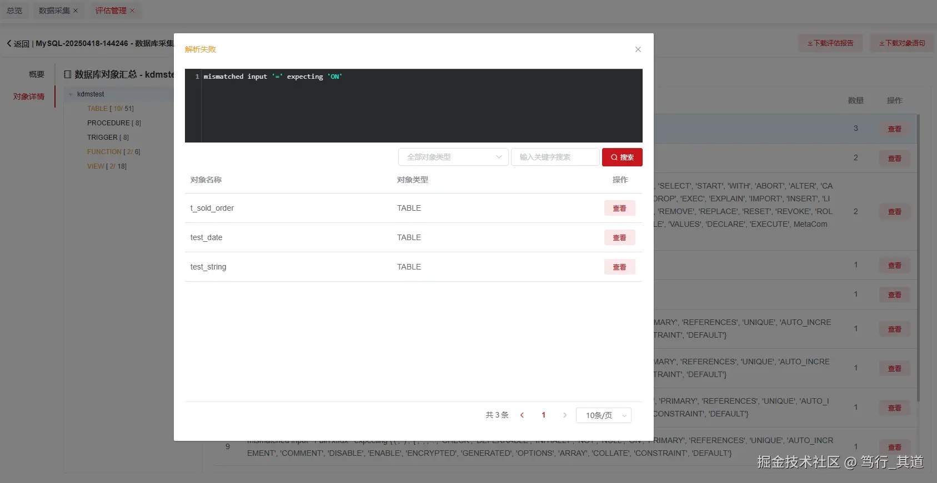Select VIEW [2/18] in the tree
This screenshot has width=937, height=483.
coord(107,166)
